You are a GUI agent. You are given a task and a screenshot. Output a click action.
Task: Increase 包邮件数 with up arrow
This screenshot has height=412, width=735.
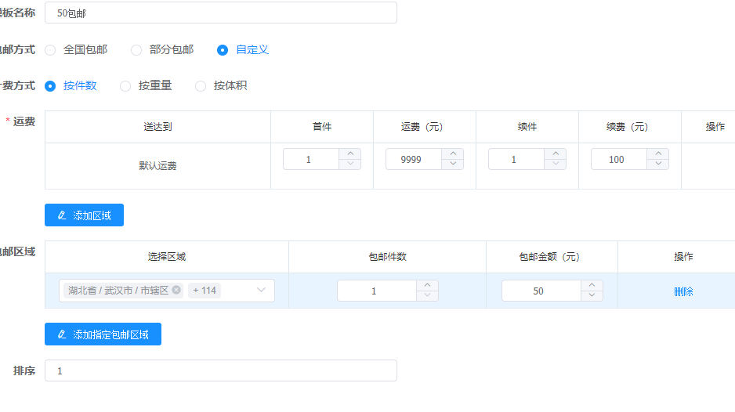click(428, 285)
